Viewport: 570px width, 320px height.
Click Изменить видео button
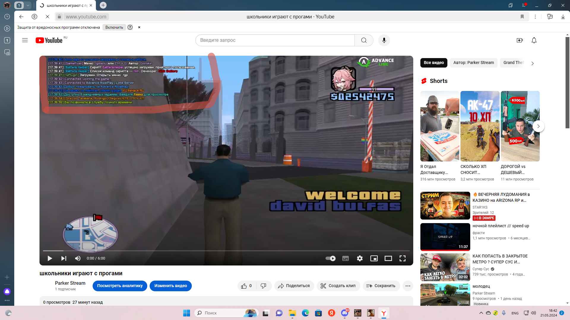click(171, 286)
